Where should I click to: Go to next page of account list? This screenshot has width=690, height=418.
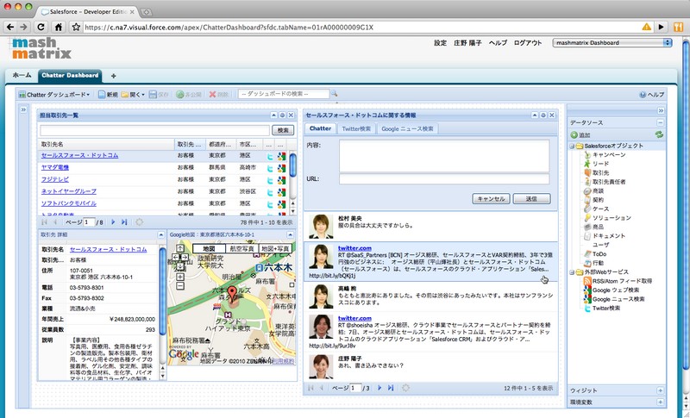[113, 221]
